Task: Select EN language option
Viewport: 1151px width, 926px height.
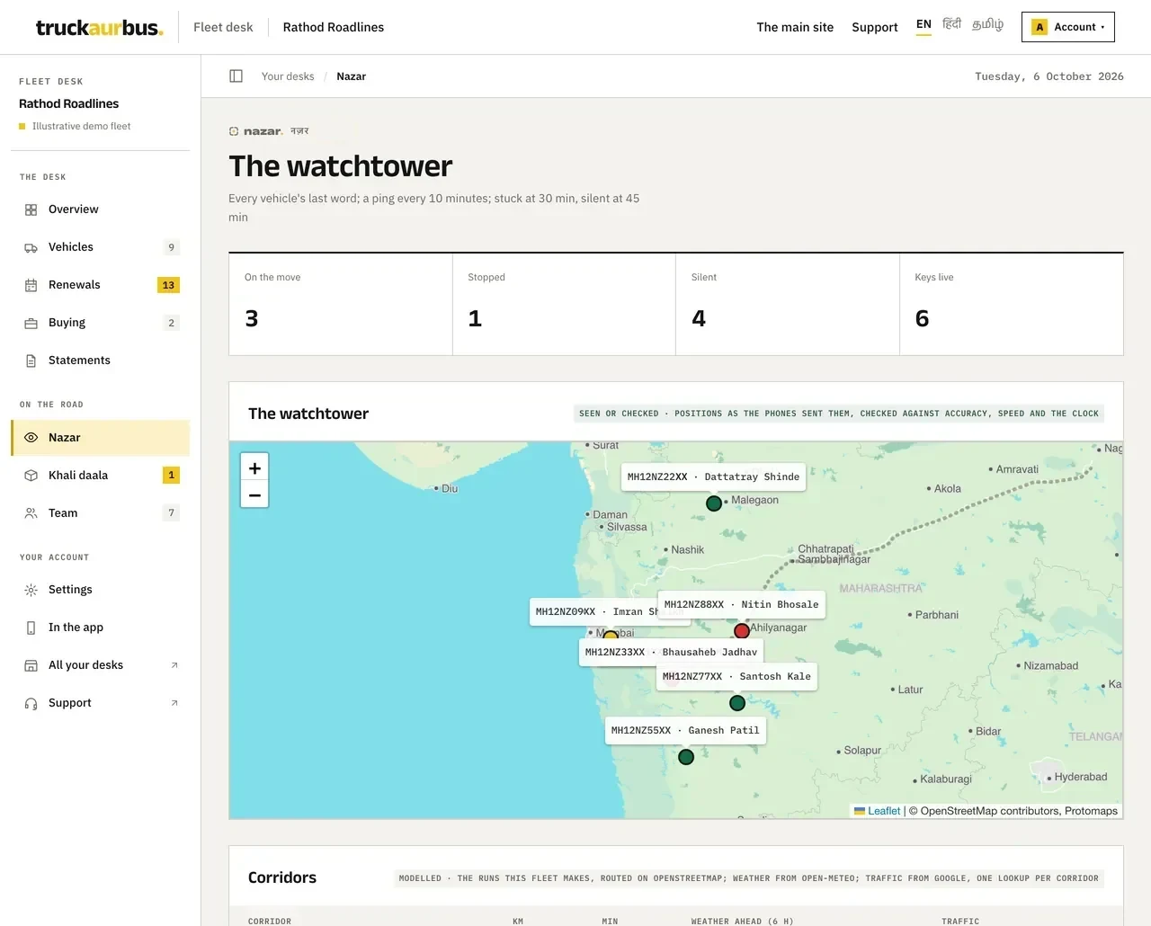Action: tap(923, 24)
